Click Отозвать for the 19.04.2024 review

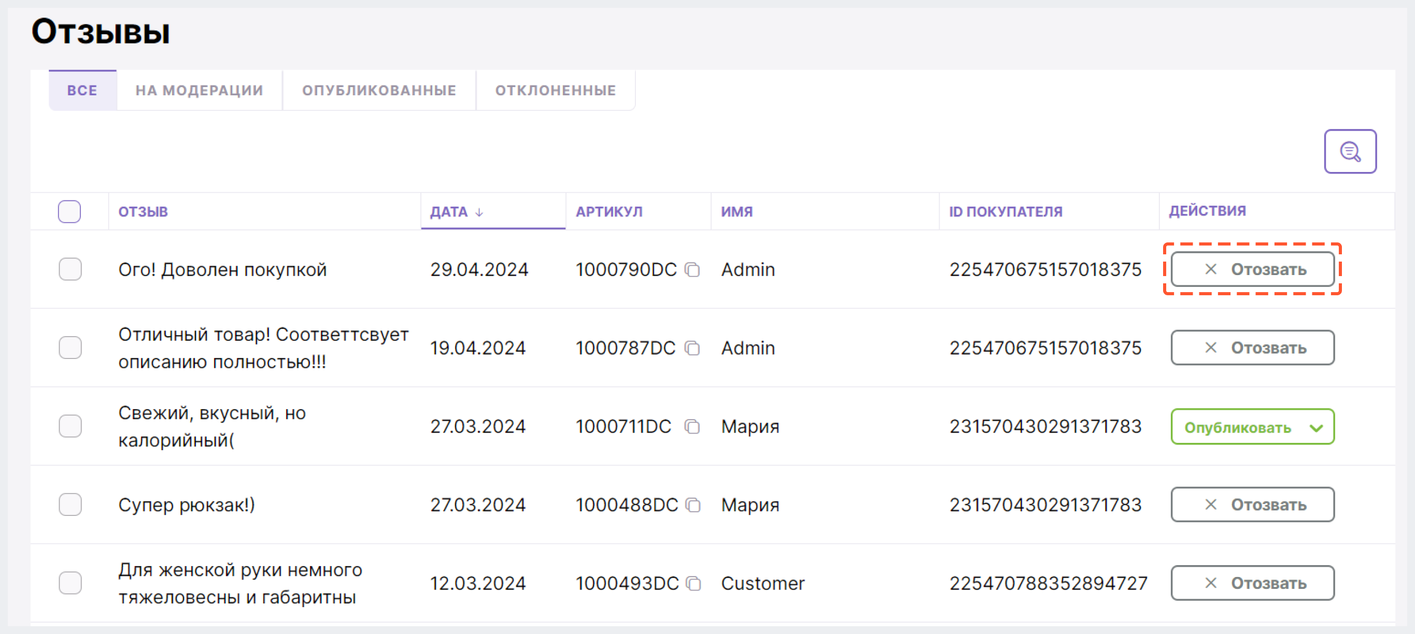1252,348
